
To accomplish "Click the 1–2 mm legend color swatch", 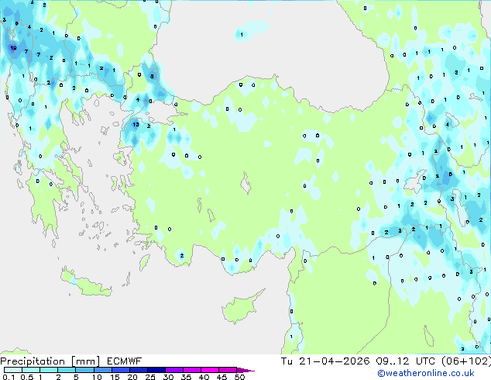I will [49, 370].
